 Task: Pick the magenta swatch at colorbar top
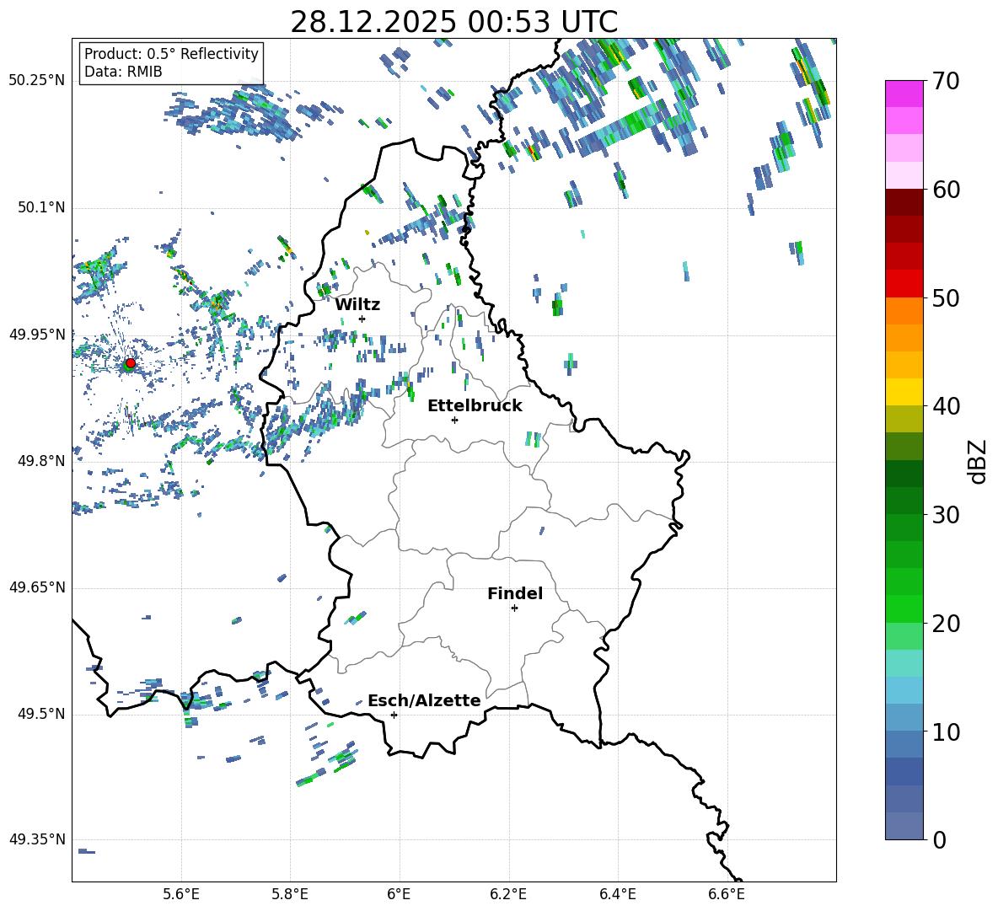(x=904, y=94)
